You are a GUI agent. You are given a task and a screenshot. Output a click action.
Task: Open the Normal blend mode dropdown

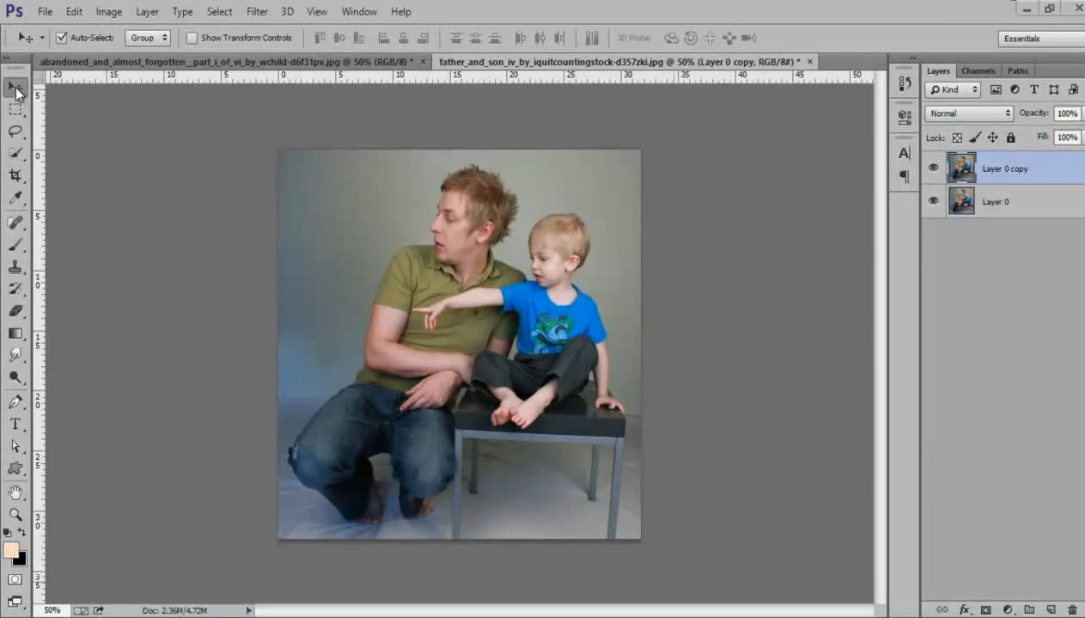(x=969, y=113)
